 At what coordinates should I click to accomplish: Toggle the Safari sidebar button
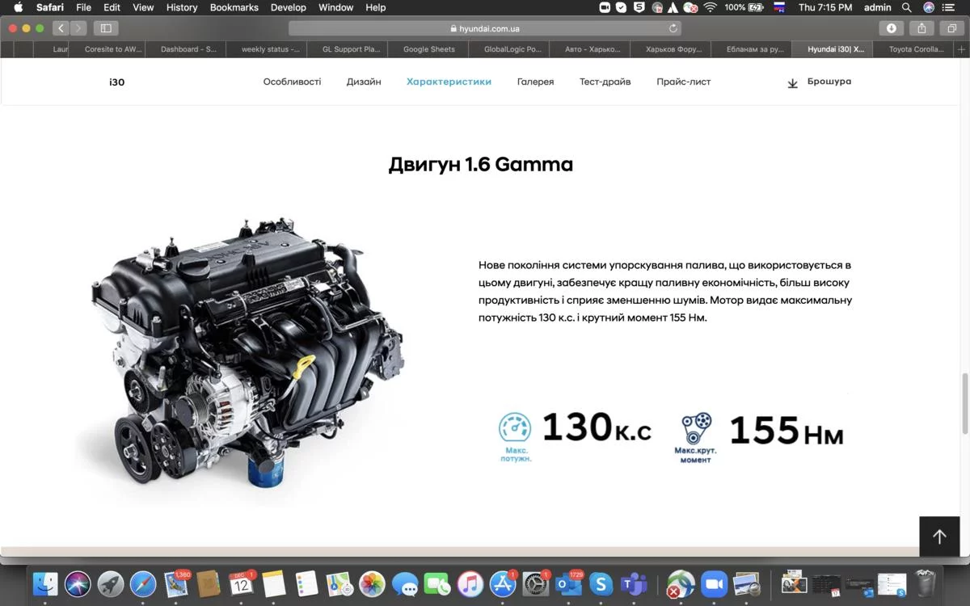pos(106,28)
